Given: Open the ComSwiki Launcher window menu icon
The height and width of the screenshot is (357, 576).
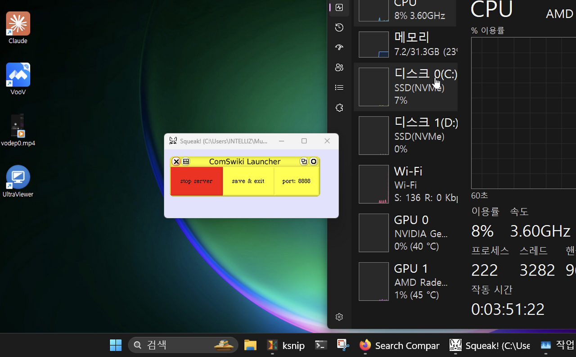Looking at the screenshot, I should (x=186, y=162).
